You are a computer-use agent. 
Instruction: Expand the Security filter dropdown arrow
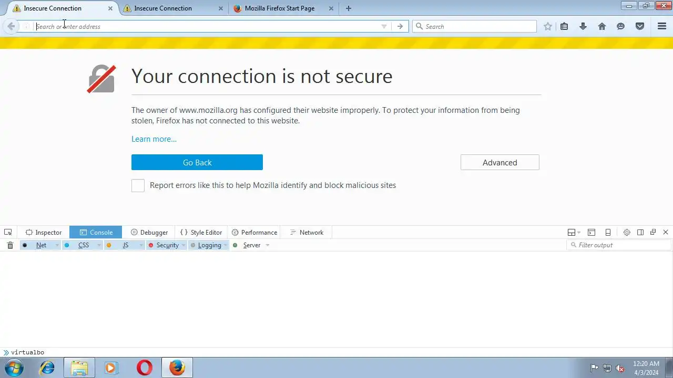click(x=183, y=245)
